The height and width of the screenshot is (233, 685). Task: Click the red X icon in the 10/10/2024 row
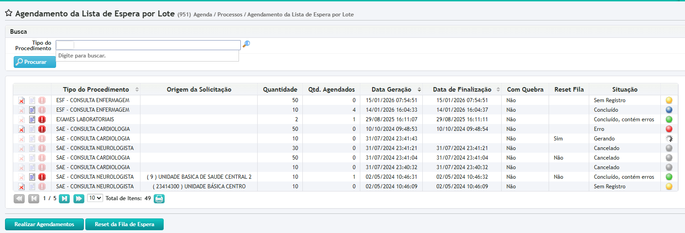tap(21, 129)
